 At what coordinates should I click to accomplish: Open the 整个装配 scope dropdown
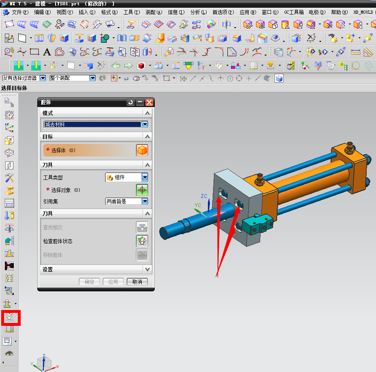pos(92,78)
